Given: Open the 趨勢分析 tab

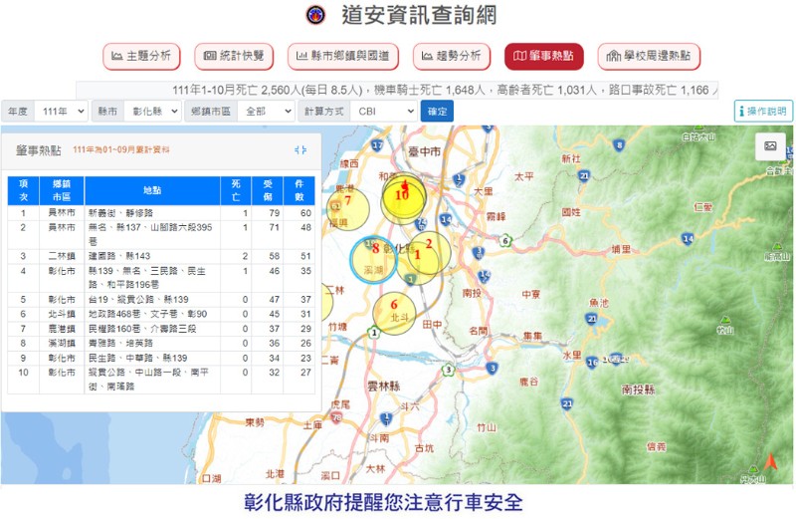Looking at the screenshot, I should (452, 56).
